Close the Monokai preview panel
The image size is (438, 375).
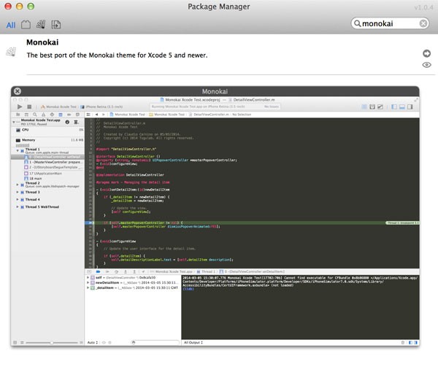(18, 91)
